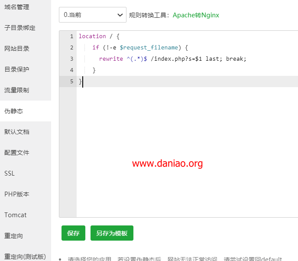Screen dimensions: 298x261
Task: Switch to the 网站目录 tab
Action: click(x=26, y=49)
